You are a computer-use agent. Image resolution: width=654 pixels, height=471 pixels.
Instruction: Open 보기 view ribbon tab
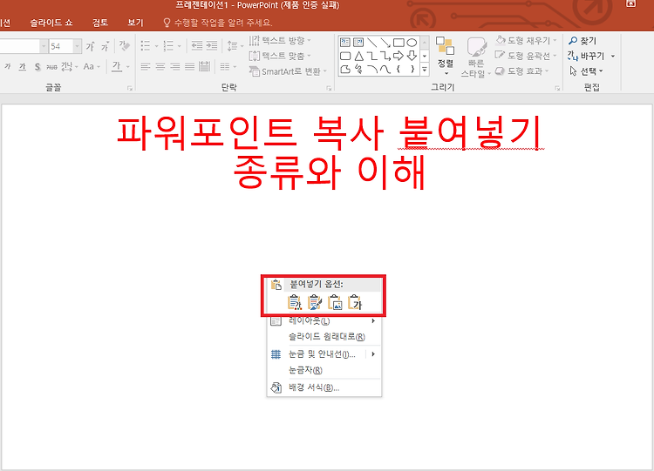click(x=135, y=23)
